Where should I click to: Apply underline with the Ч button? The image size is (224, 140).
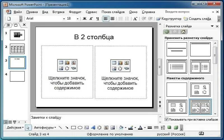[97, 19]
